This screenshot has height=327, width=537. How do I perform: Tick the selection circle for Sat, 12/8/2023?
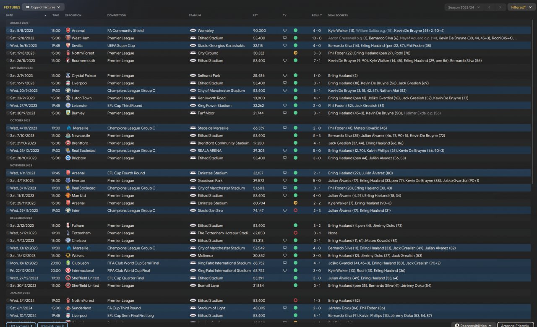[8, 38]
